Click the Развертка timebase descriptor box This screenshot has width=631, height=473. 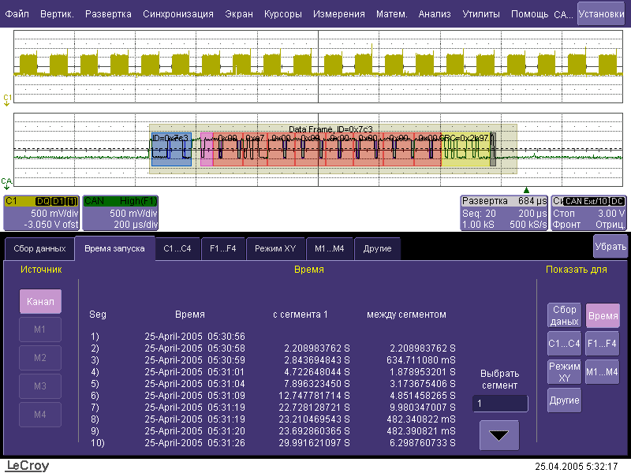503,212
